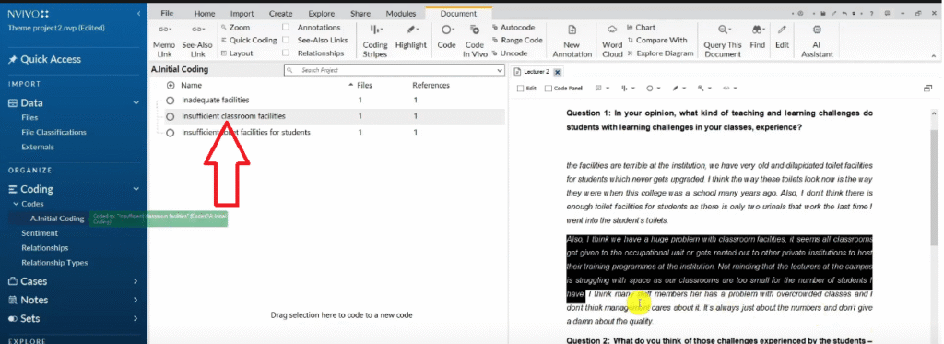
Task: Switch to the Import ribbon tab
Action: (x=242, y=13)
